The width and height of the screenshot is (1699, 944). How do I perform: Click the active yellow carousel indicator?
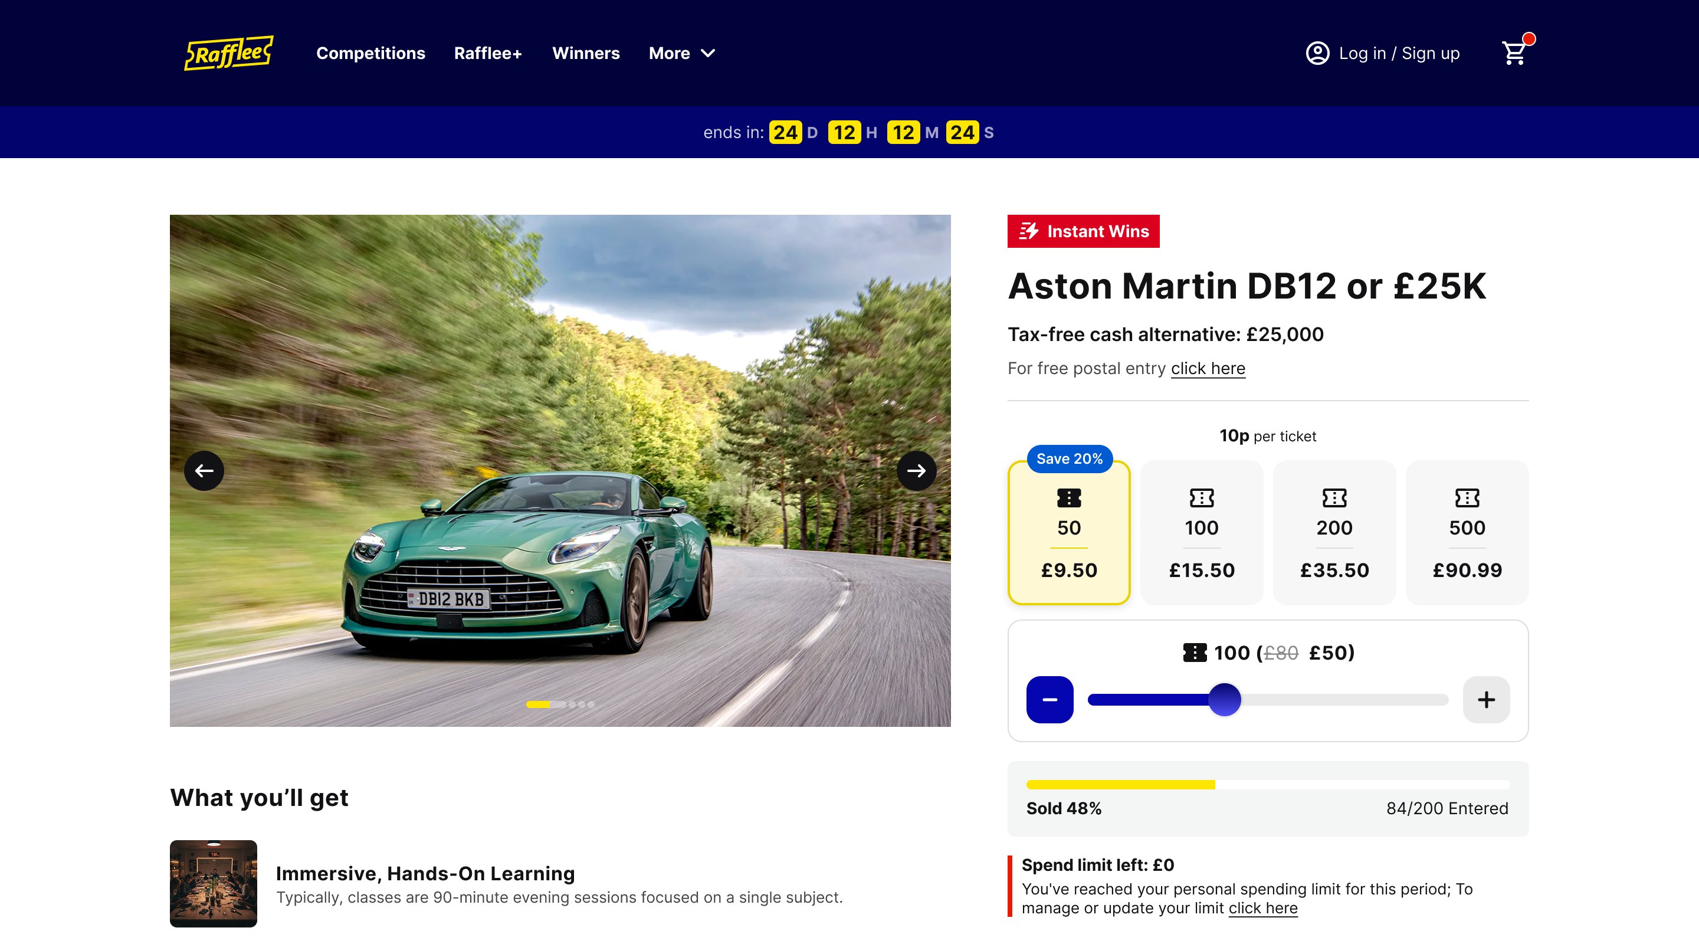click(537, 704)
